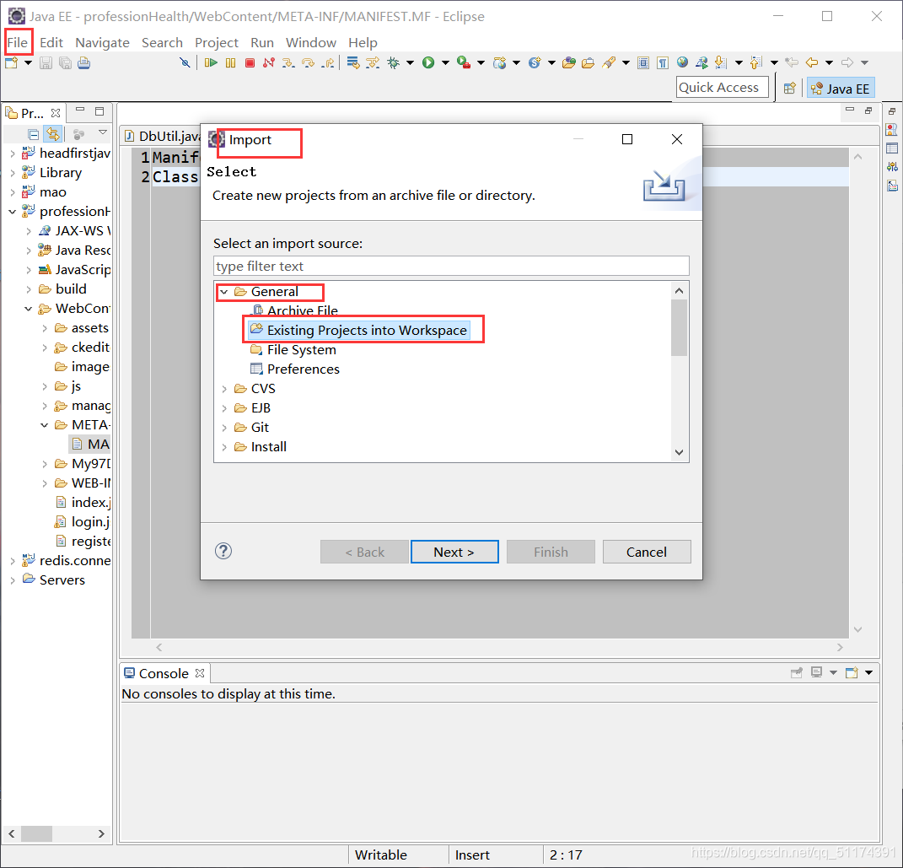Viewport: 903px width, 868px height.
Task: Open the dropdown next to New icon
Action: tap(28, 62)
